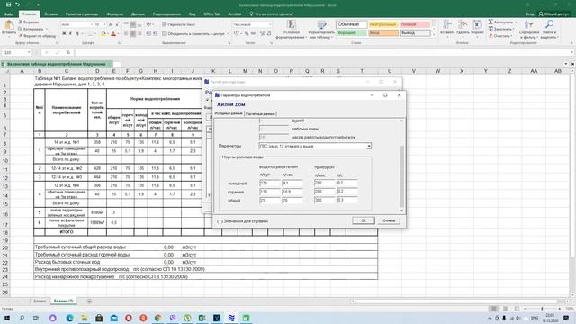Open the Данные (Data) ribbon tab
576x324 pixels.
(x=138, y=14)
